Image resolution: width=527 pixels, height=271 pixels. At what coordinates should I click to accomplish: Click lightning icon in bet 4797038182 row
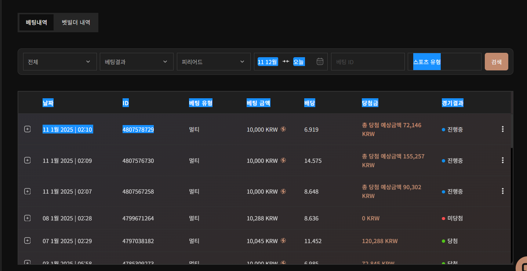coord(283,241)
